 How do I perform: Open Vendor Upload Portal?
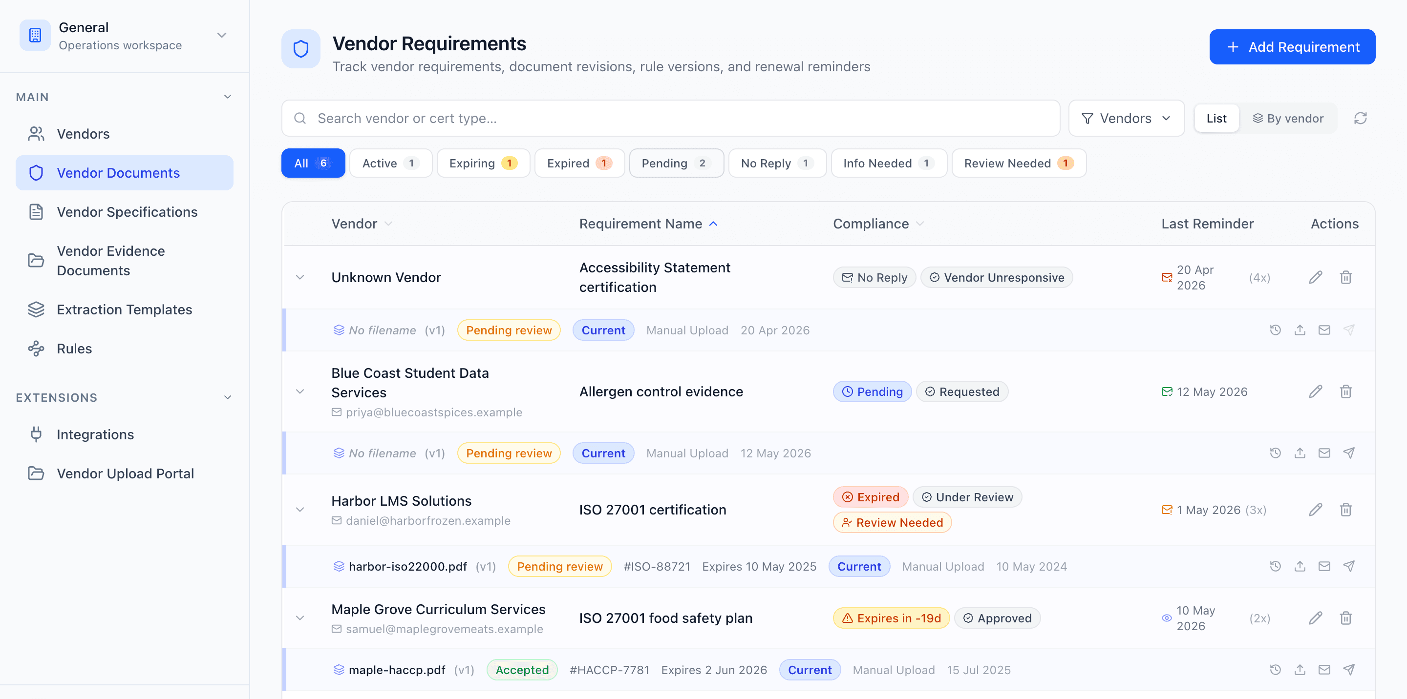point(125,473)
